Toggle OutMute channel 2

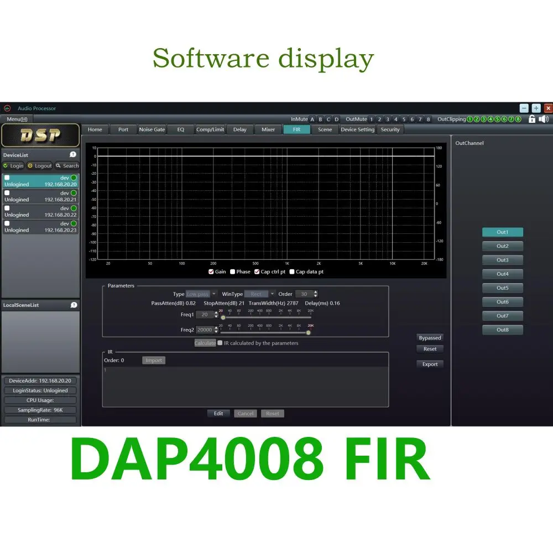tap(379, 119)
